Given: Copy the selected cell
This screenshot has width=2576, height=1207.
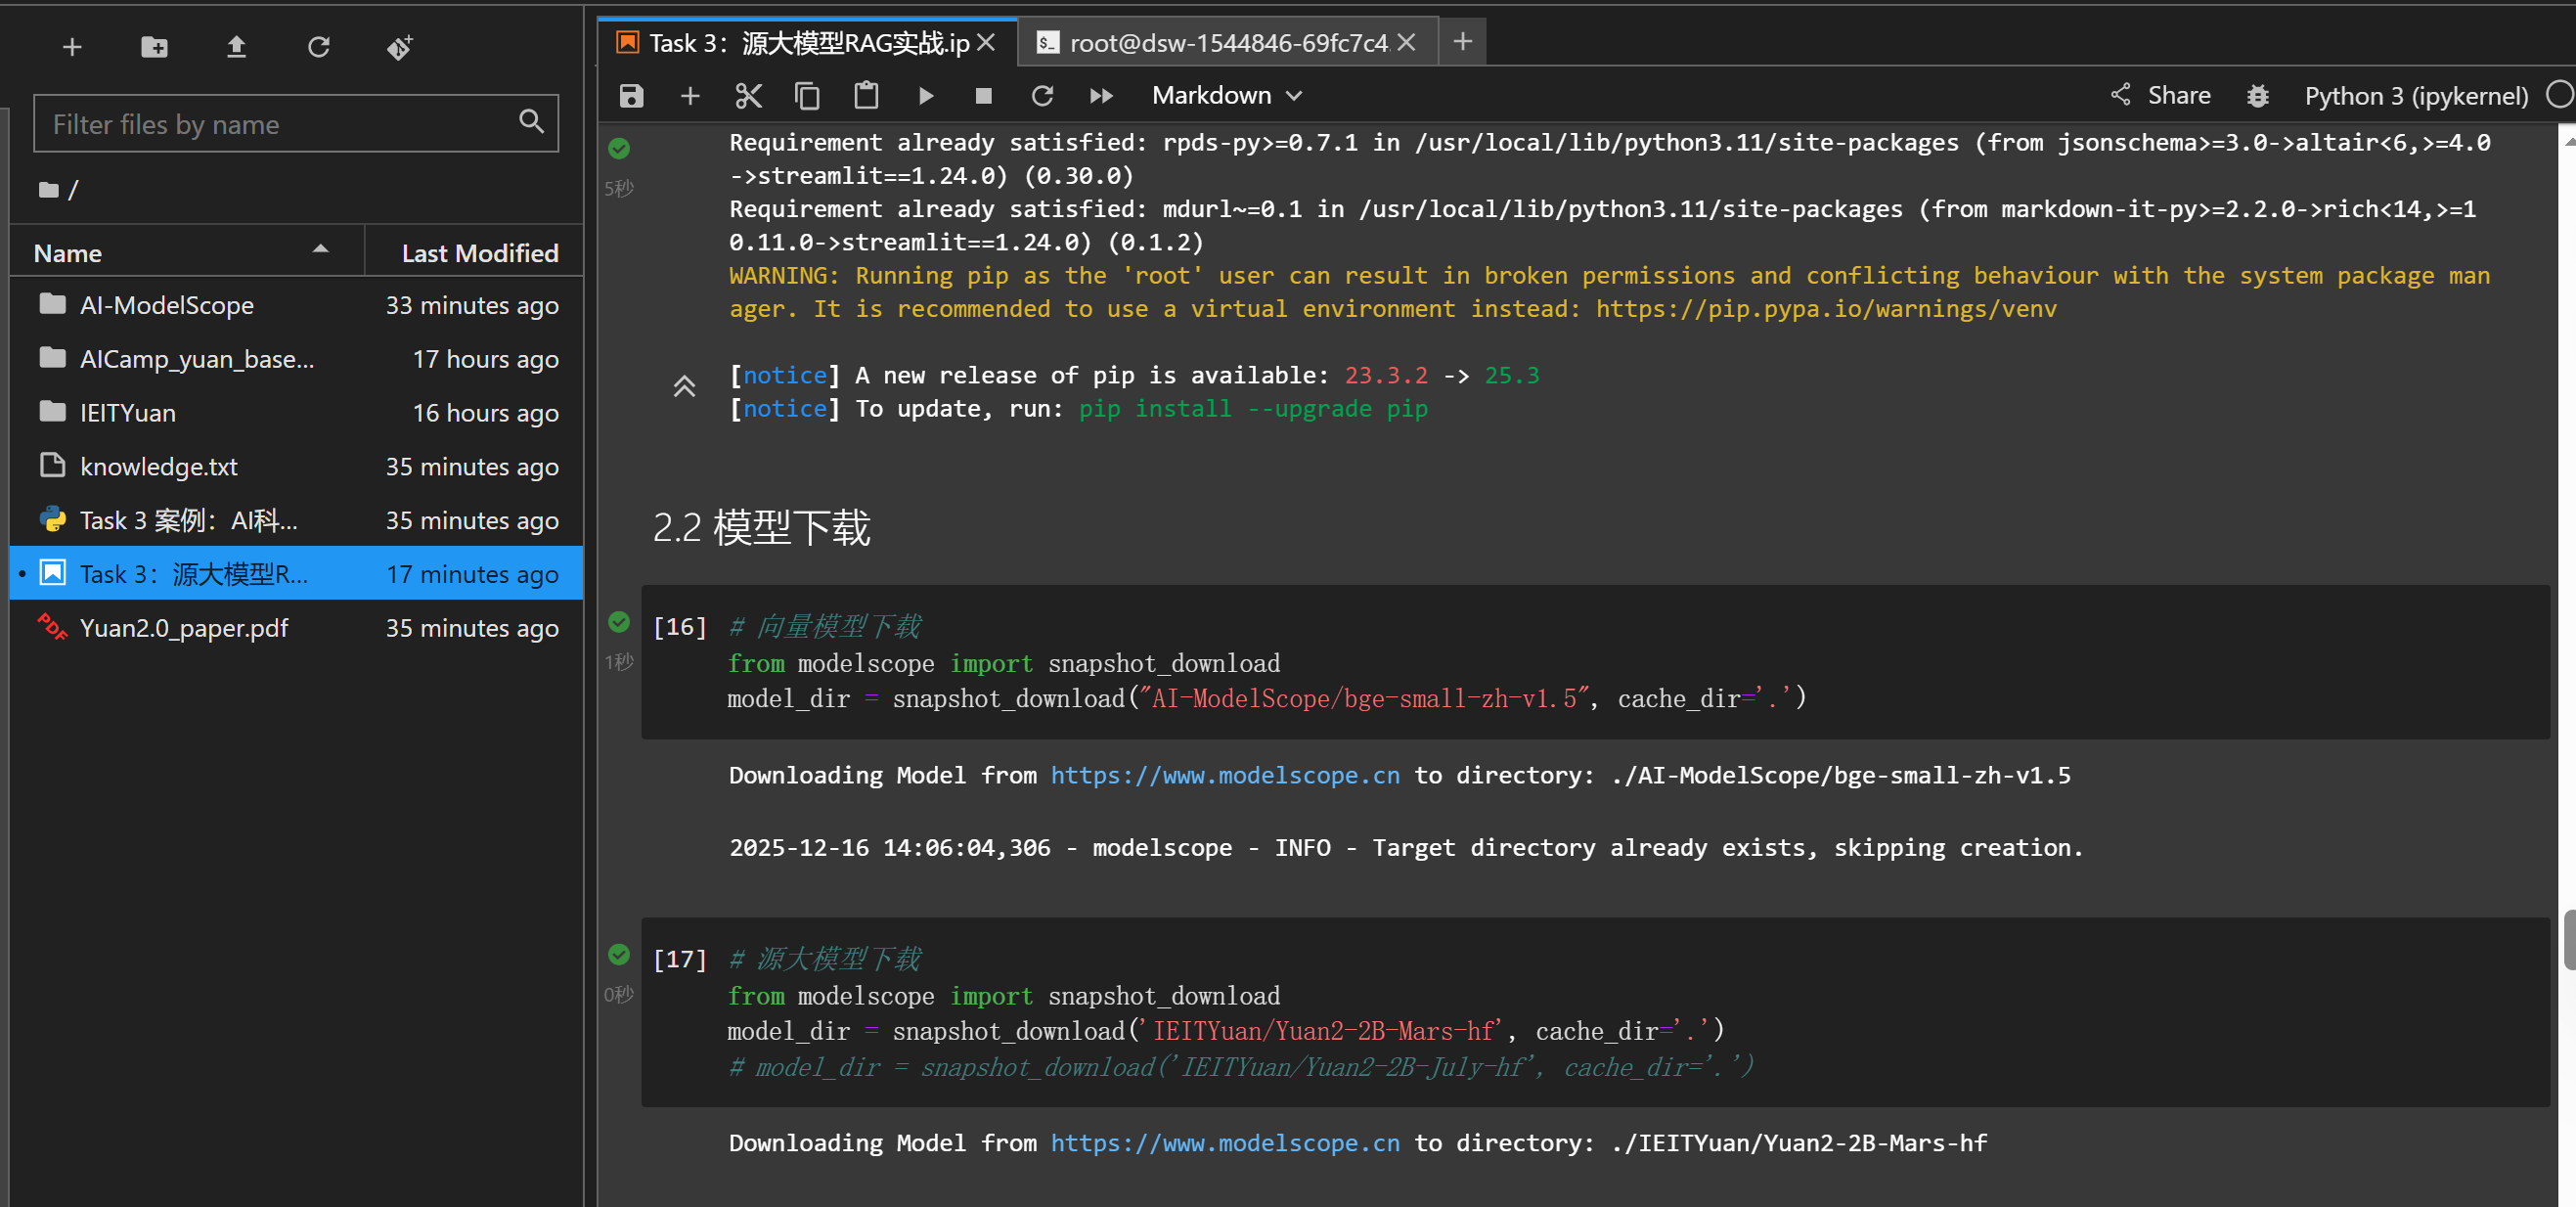Looking at the screenshot, I should pos(807,96).
